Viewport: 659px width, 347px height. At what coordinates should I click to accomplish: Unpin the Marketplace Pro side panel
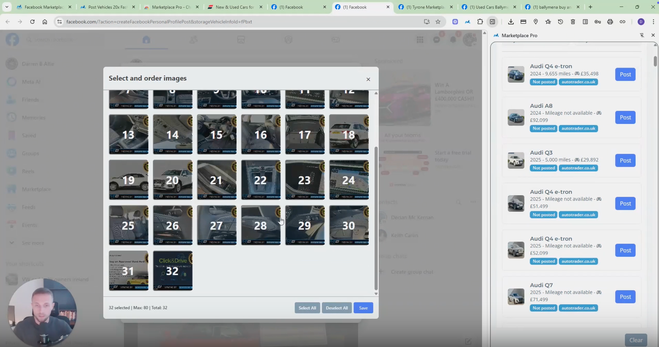point(642,35)
